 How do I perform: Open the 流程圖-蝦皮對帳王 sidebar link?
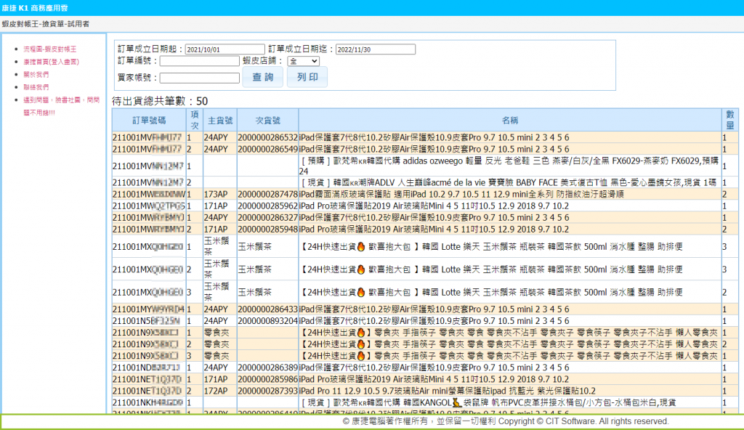click(x=49, y=49)
